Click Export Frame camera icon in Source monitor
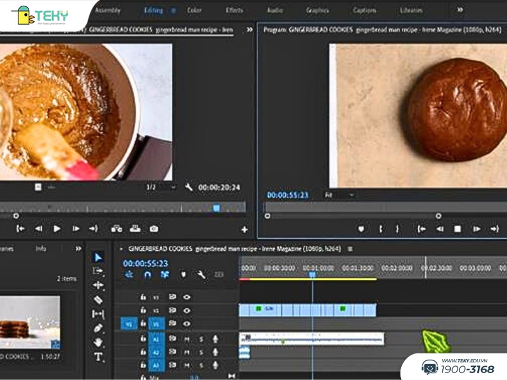Screen dimensions: 507x380 (153, 229)
